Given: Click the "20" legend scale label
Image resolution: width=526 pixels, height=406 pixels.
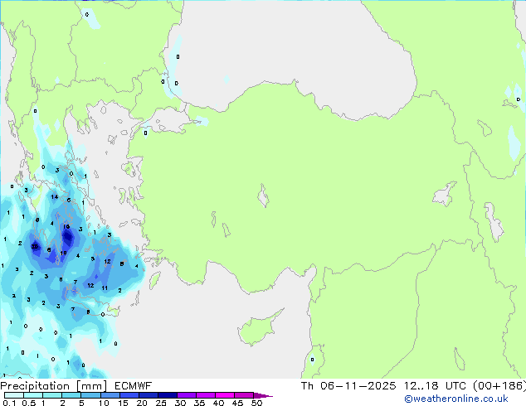Looking at the screenshot, I should (142, 403).
